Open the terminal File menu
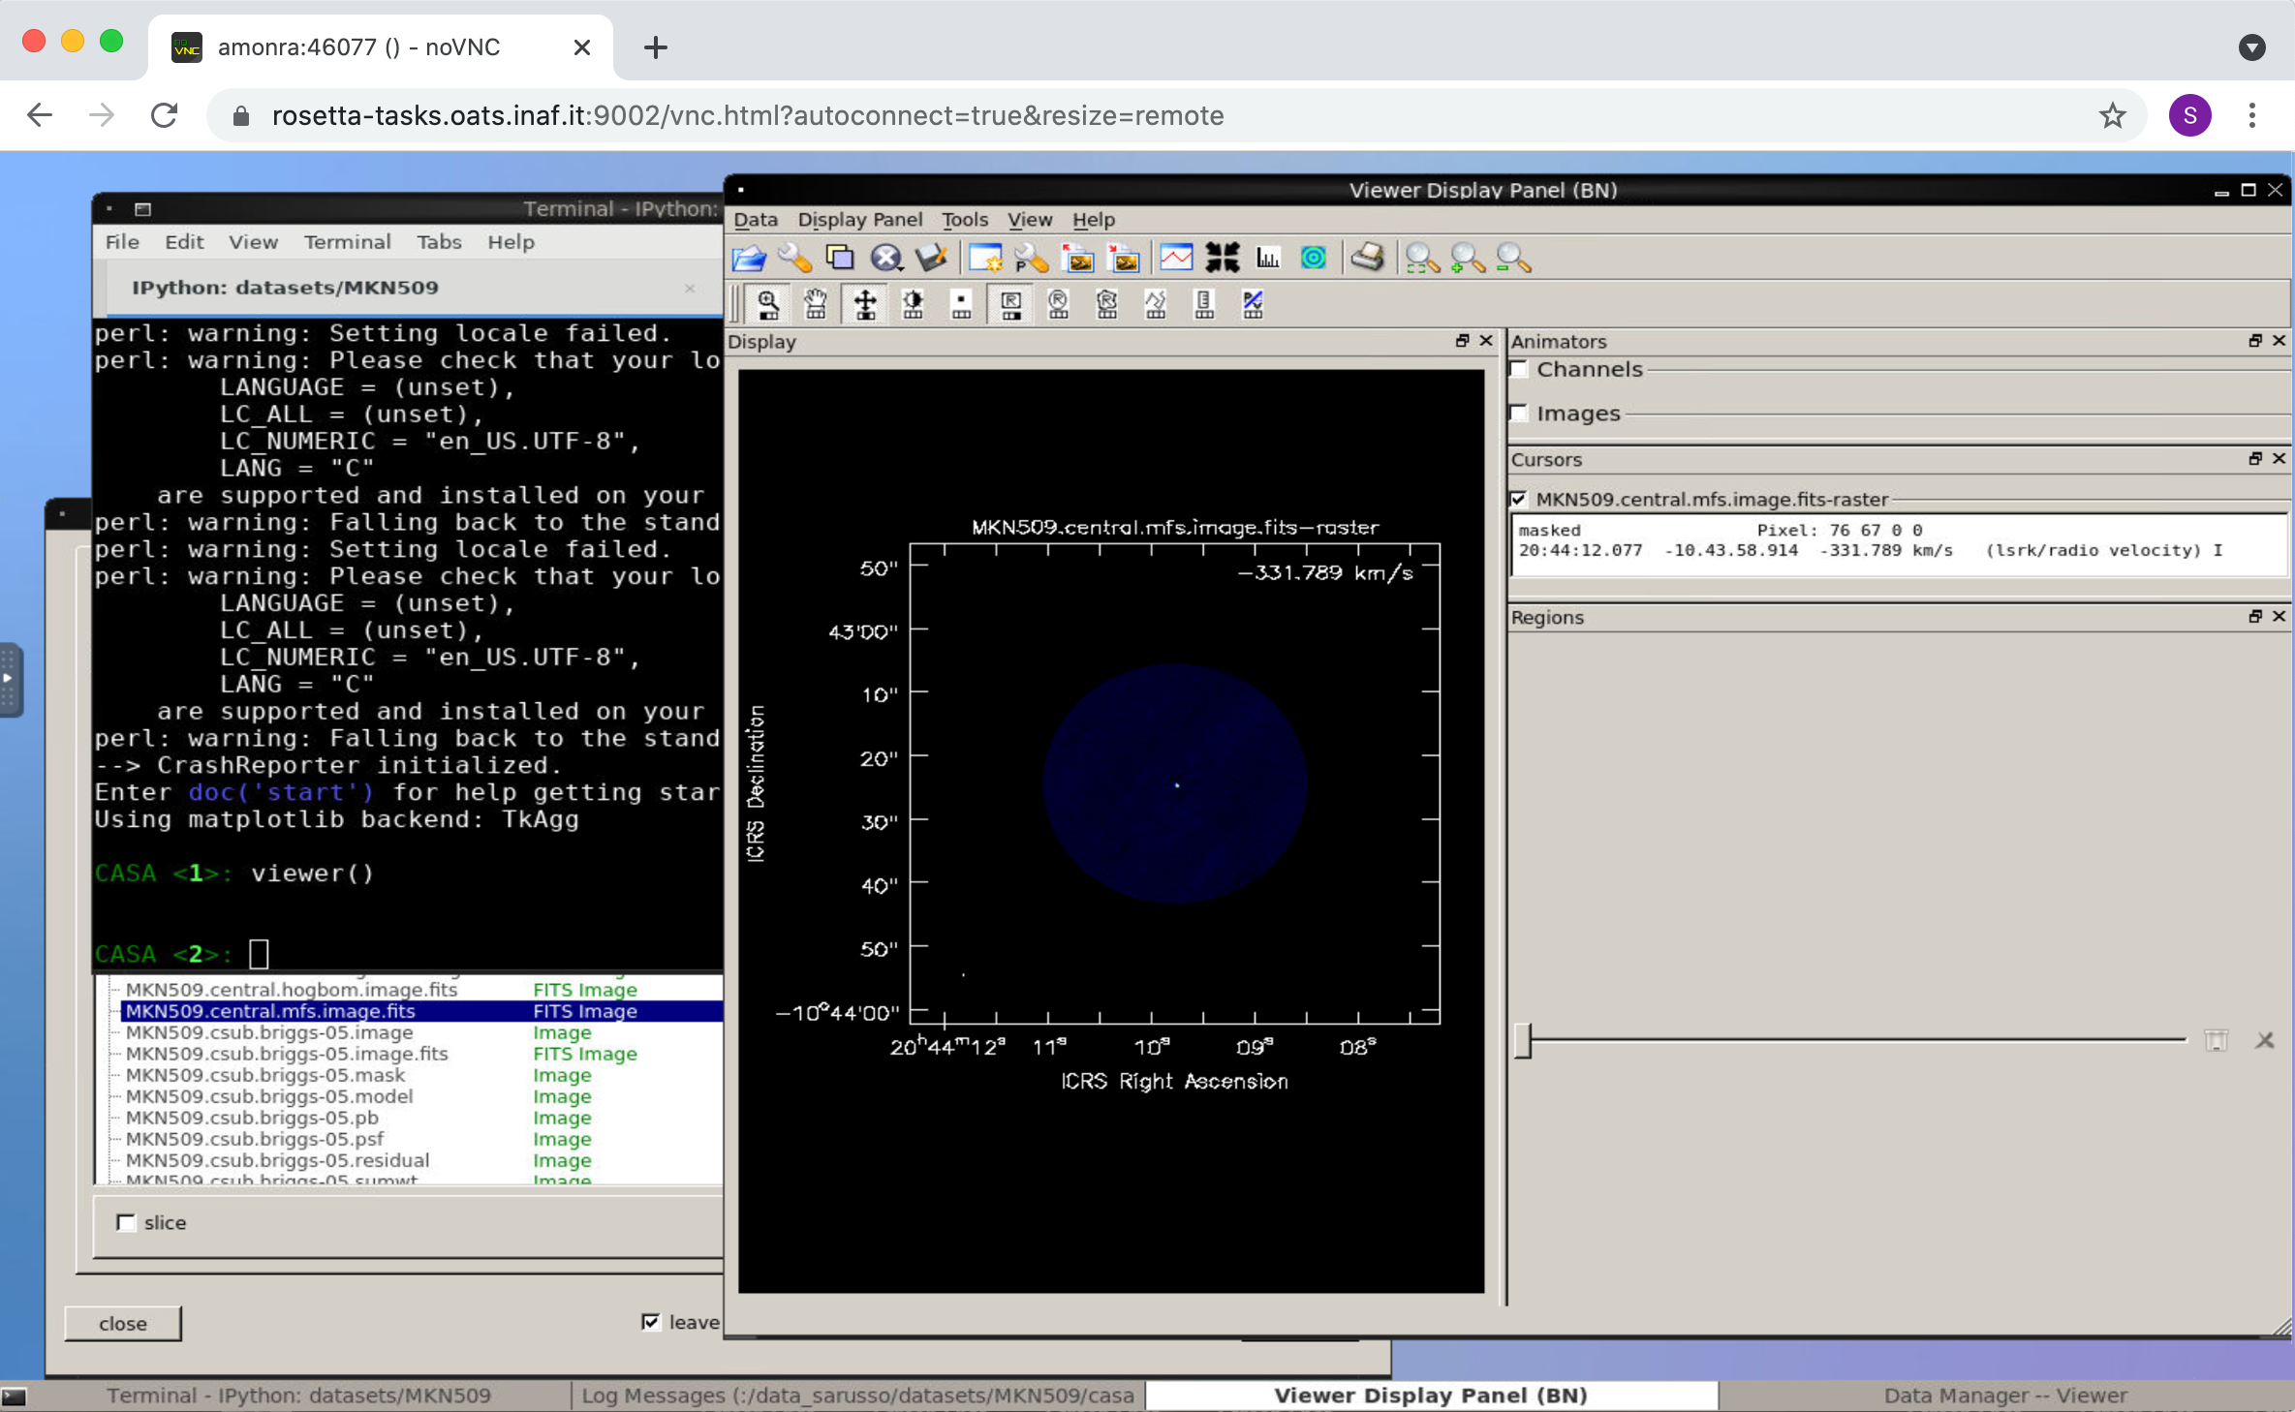This screenshot has height=1412, width=2295. (122, 242)
